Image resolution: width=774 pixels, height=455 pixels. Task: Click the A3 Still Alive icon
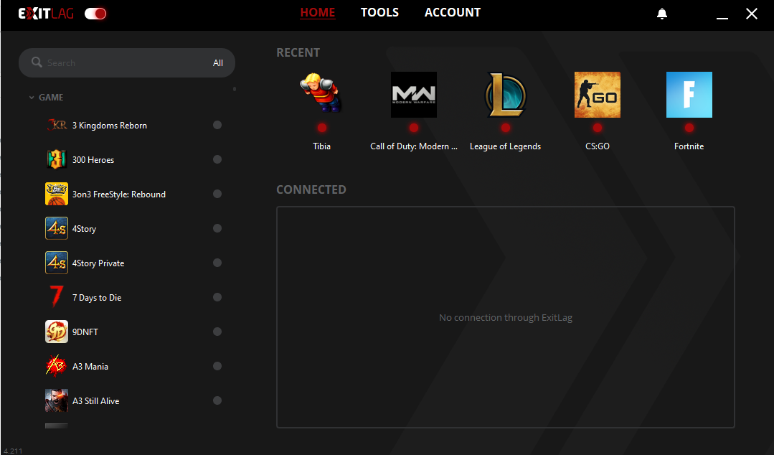pos(57,400)
